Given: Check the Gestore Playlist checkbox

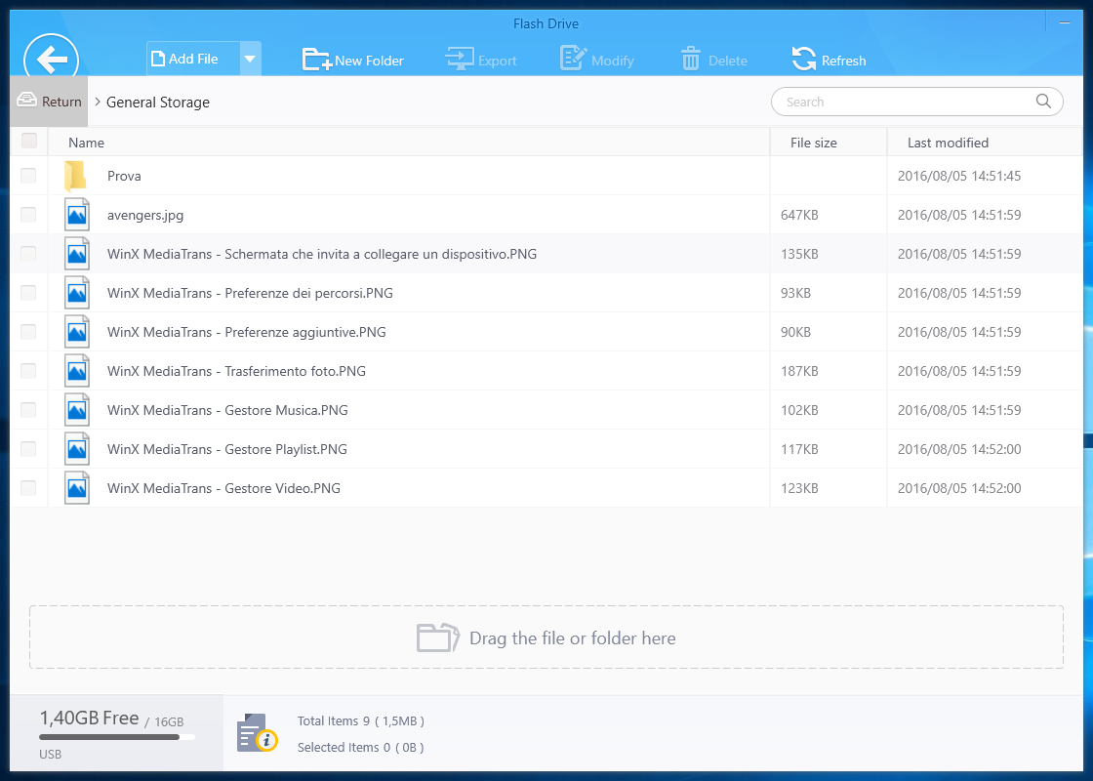Looking at the screenshot, I should (28, 449).
